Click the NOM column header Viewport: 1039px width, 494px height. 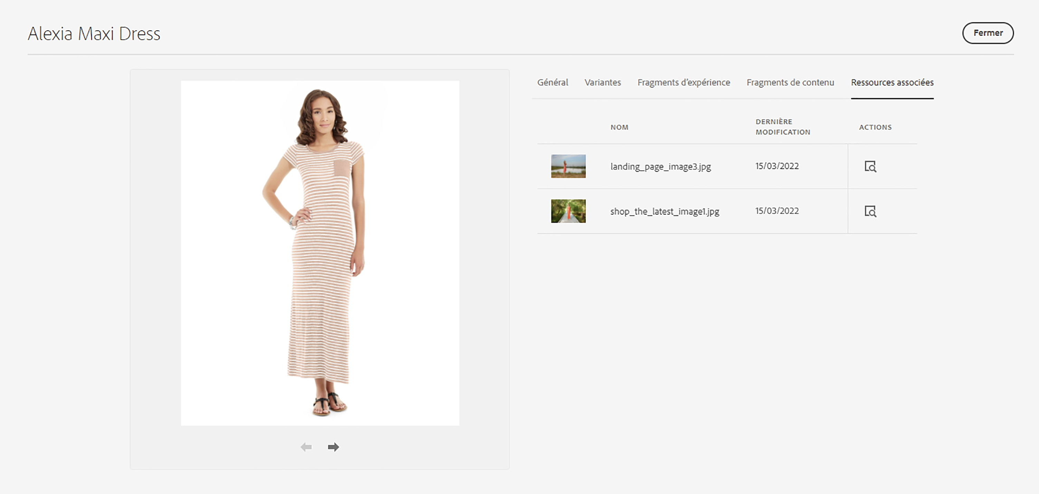coord(619,127)
